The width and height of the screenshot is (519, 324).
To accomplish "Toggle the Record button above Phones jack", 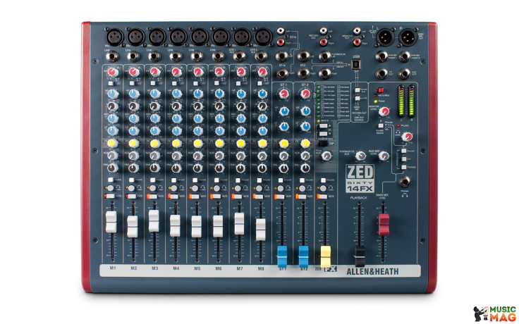I will [404, 151].
